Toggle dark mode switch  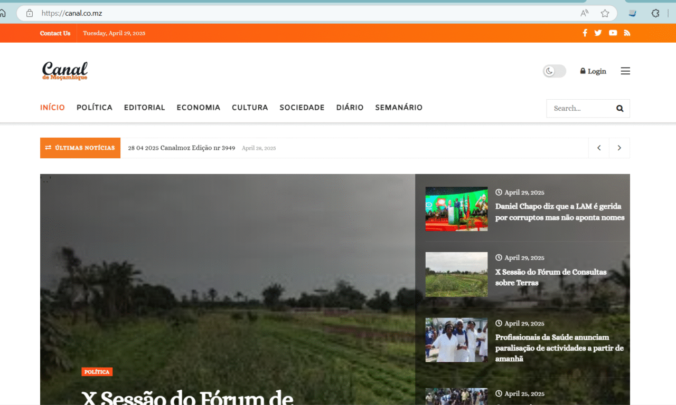(554, 71)
